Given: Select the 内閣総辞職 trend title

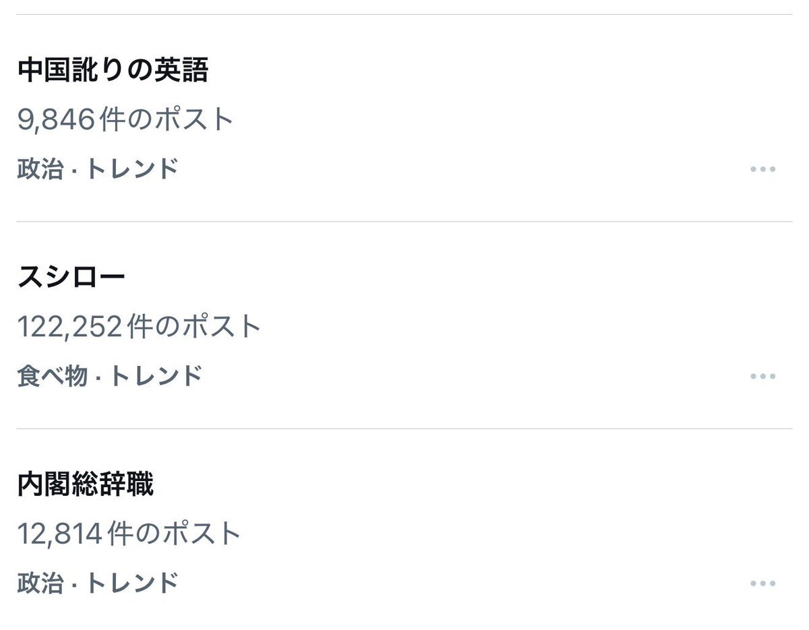Looking at the screenshot, I should click(86, 485).
